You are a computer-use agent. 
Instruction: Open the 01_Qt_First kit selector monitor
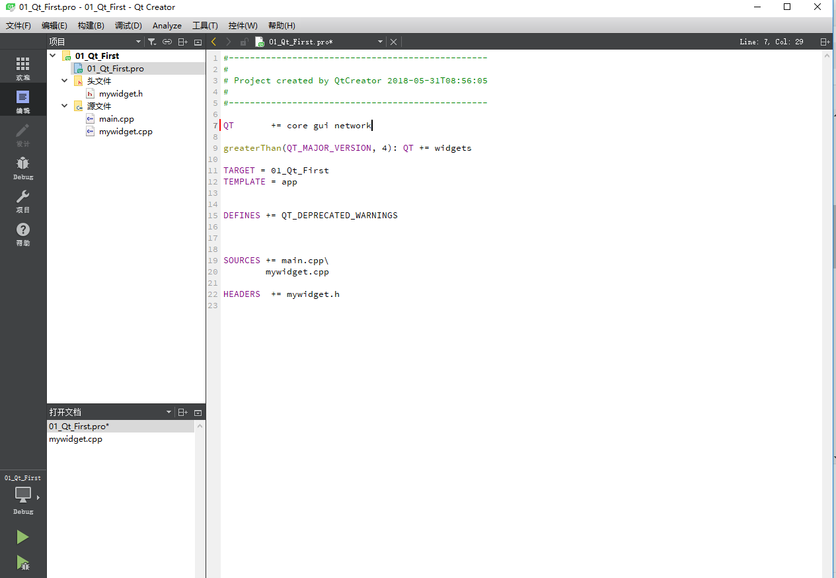(23, 495)
